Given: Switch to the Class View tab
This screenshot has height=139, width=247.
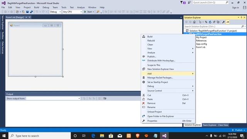Looking at the screenshot, I should tap(223, 125).
